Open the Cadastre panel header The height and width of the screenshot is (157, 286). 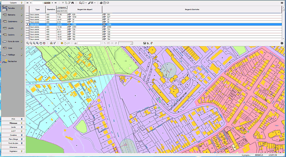pyautogui.click(x=13, y=3)
